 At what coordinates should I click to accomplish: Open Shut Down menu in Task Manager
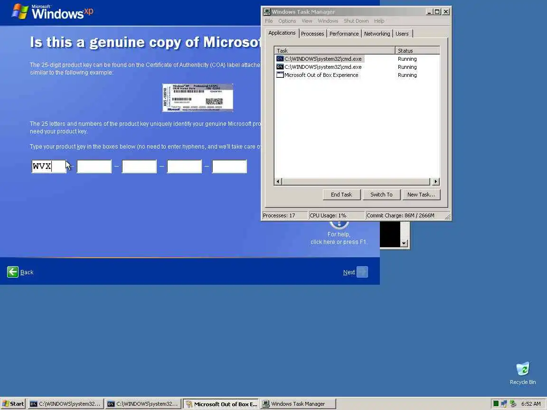click(356, 21)
